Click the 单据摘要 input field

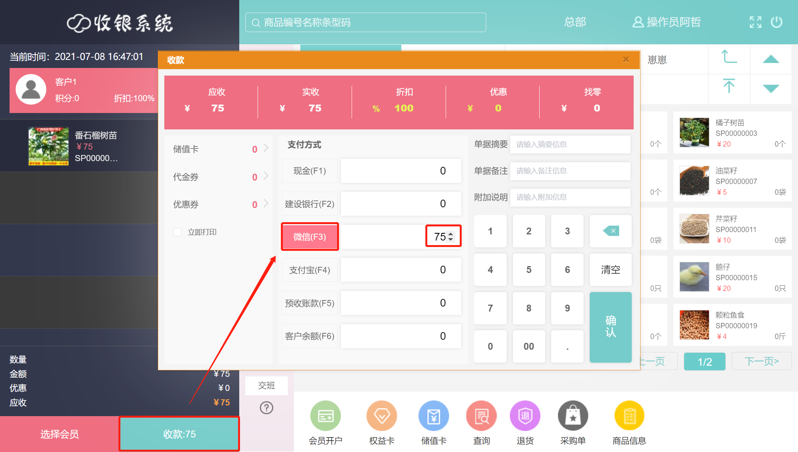click(x=570, y=144)
